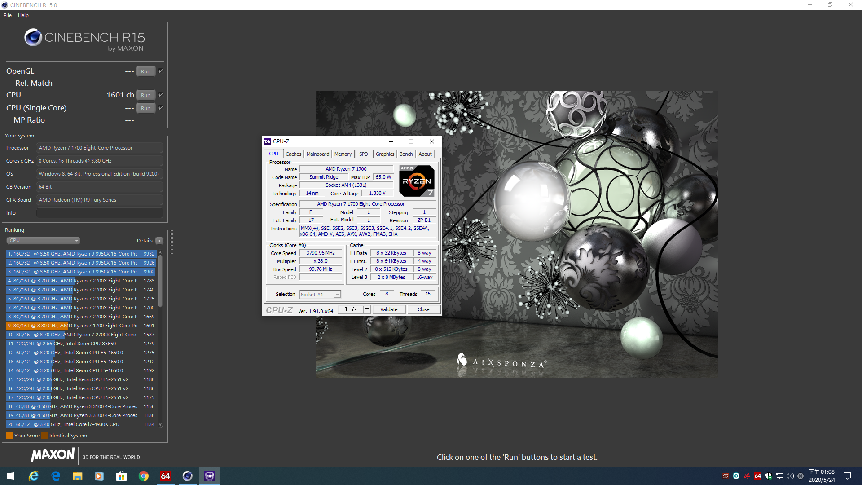The image size is (862, 485).
Task: Switch to the SPD tab
Action: (x=364, y=154)
